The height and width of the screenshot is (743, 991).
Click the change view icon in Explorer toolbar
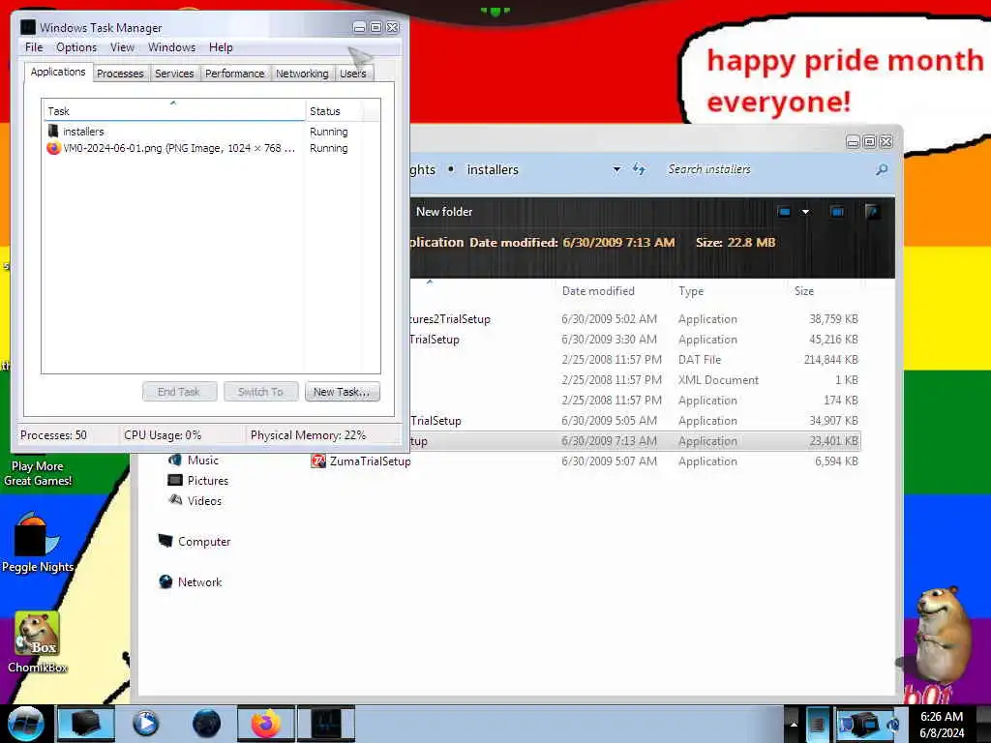point(784,212)
